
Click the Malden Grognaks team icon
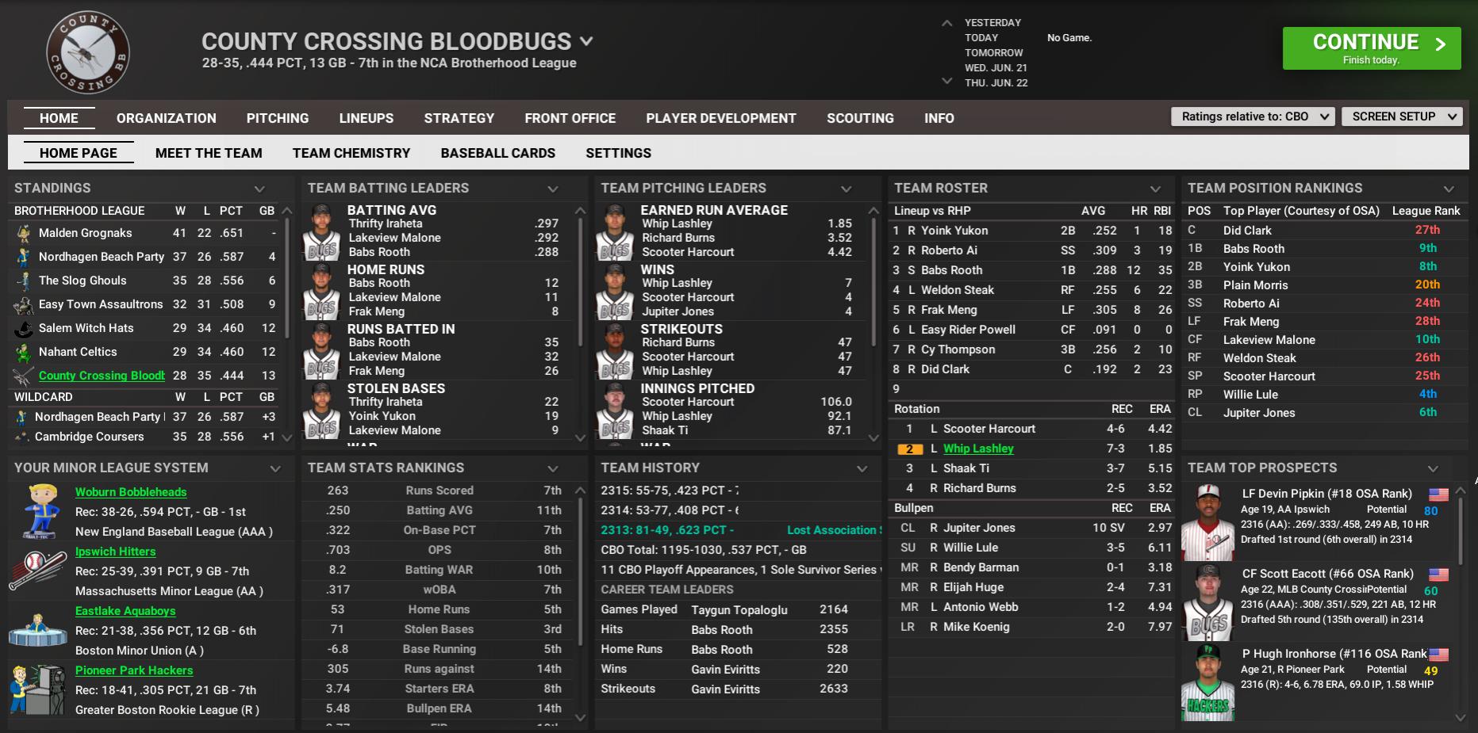24,233
